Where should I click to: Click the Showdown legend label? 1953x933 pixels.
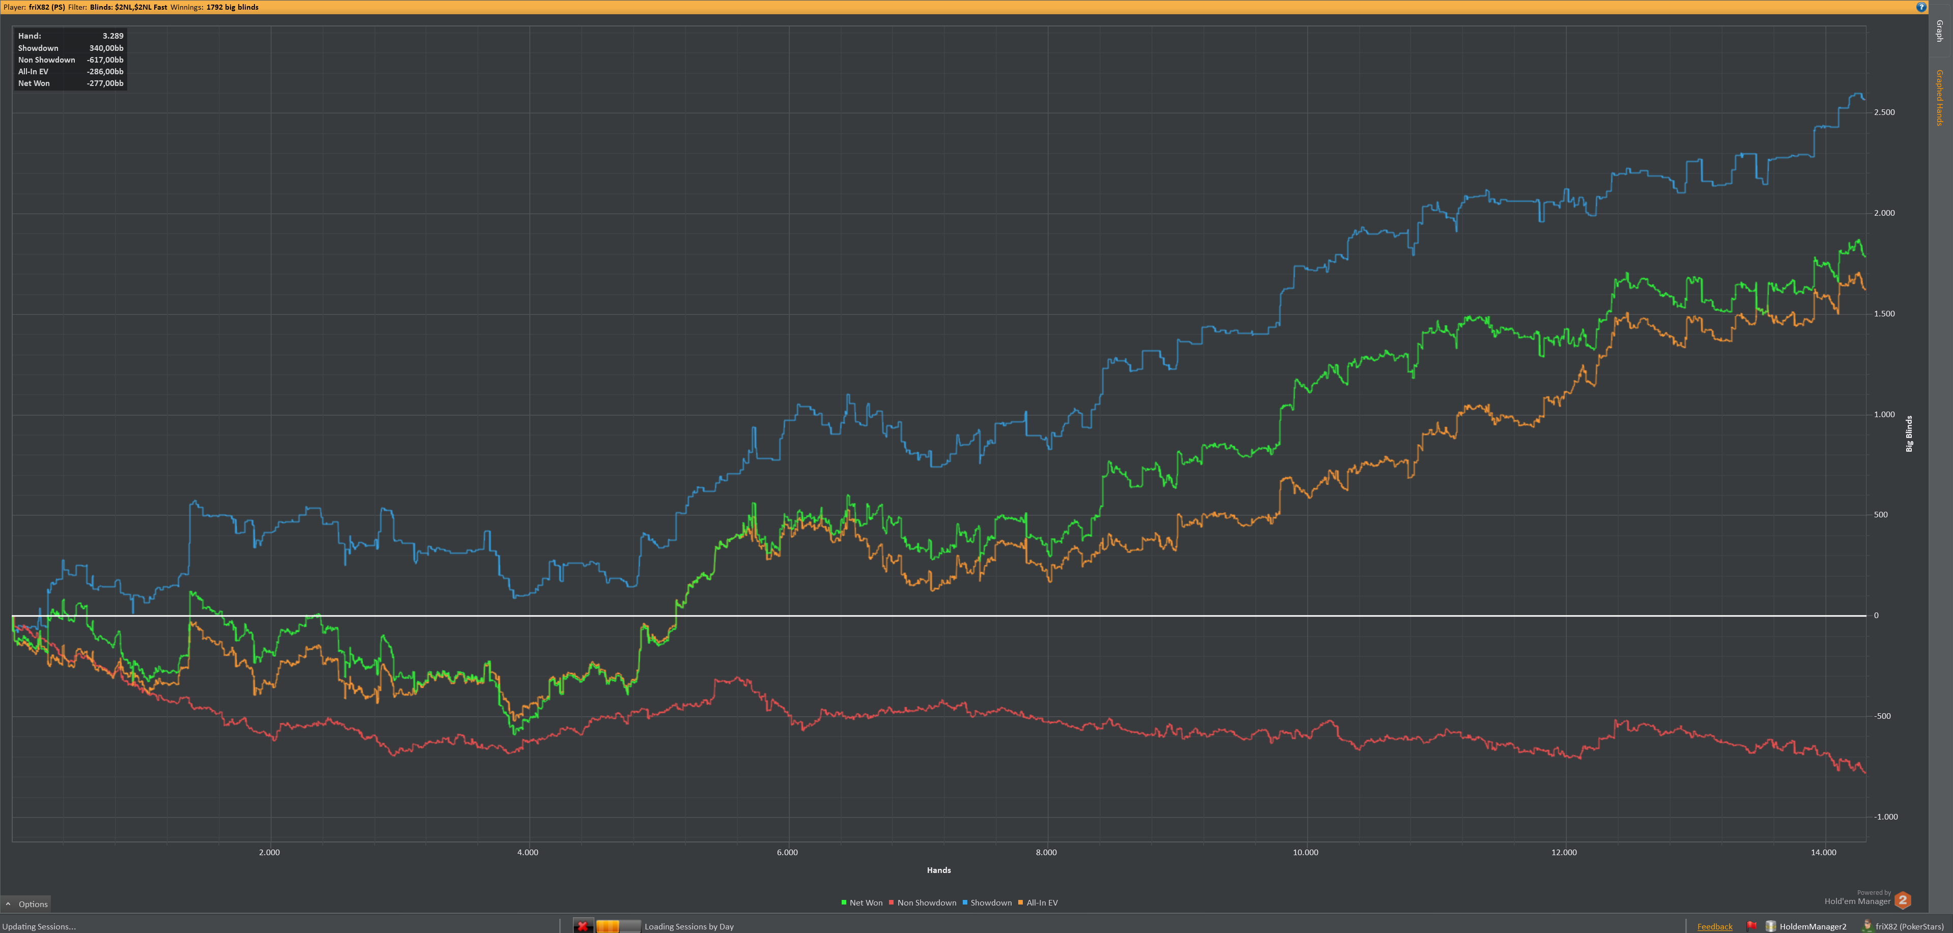(991, 902)
